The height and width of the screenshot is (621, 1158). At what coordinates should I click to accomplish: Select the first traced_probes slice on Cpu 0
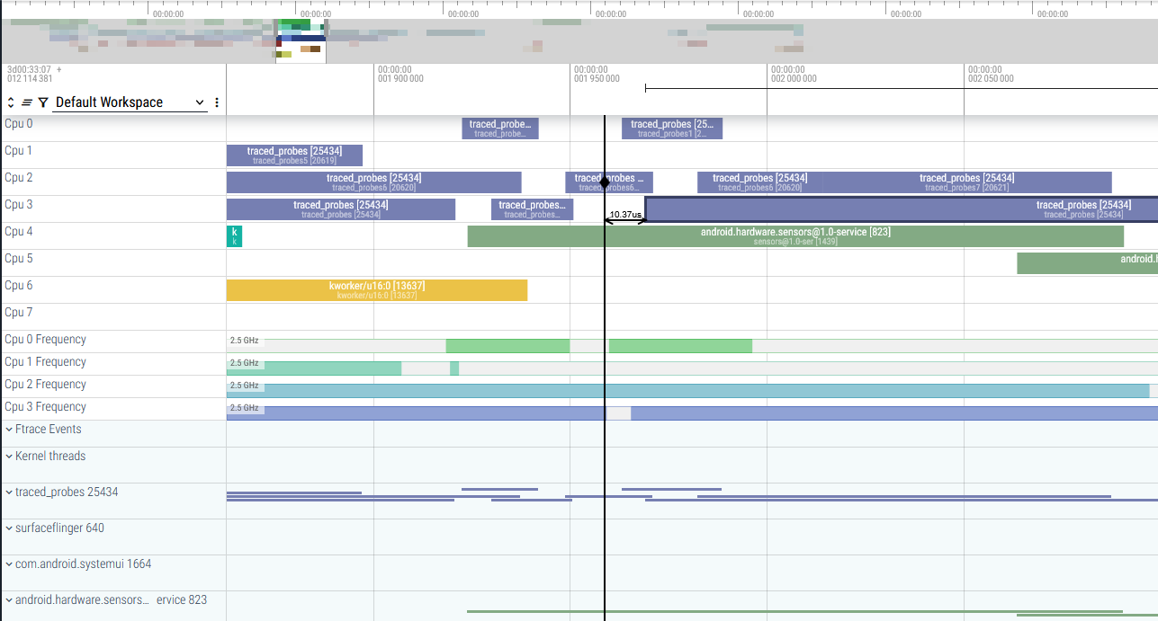pyautogui.click(x=500, y=129)
